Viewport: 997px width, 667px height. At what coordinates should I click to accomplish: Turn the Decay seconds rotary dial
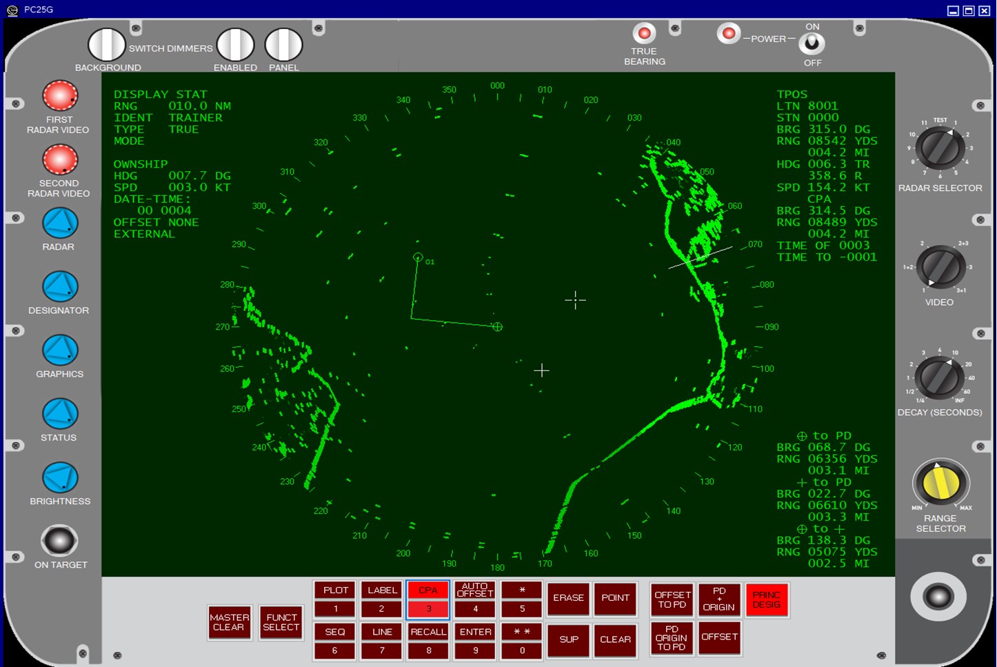tap(939, 377)
